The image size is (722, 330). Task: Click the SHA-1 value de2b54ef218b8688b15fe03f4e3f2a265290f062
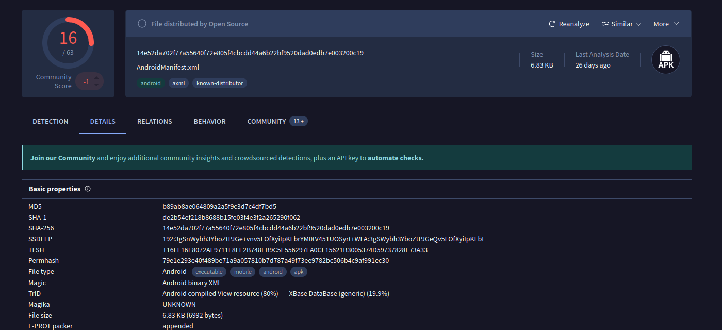[x=231, y=218]
